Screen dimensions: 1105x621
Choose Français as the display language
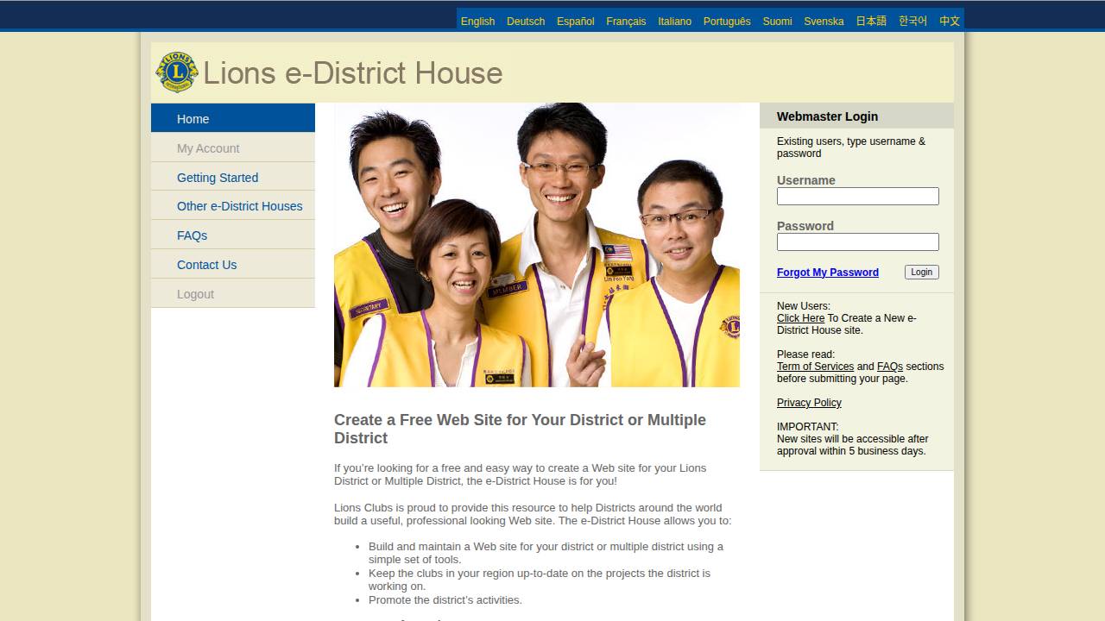click(x=626, y=21)
